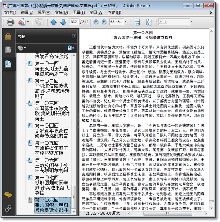Screen dimensions: 220x222
Task: Click the Print toolbar icon
Action: click(10, 22)
